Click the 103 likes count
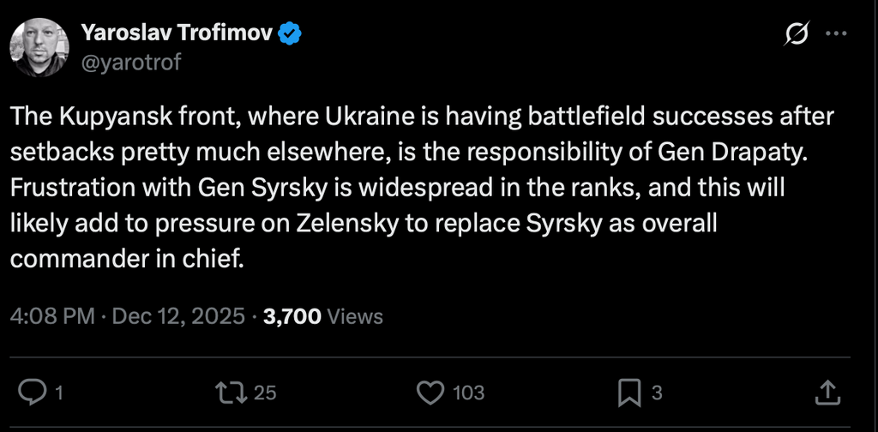The image size is (878, 432). 468,393
